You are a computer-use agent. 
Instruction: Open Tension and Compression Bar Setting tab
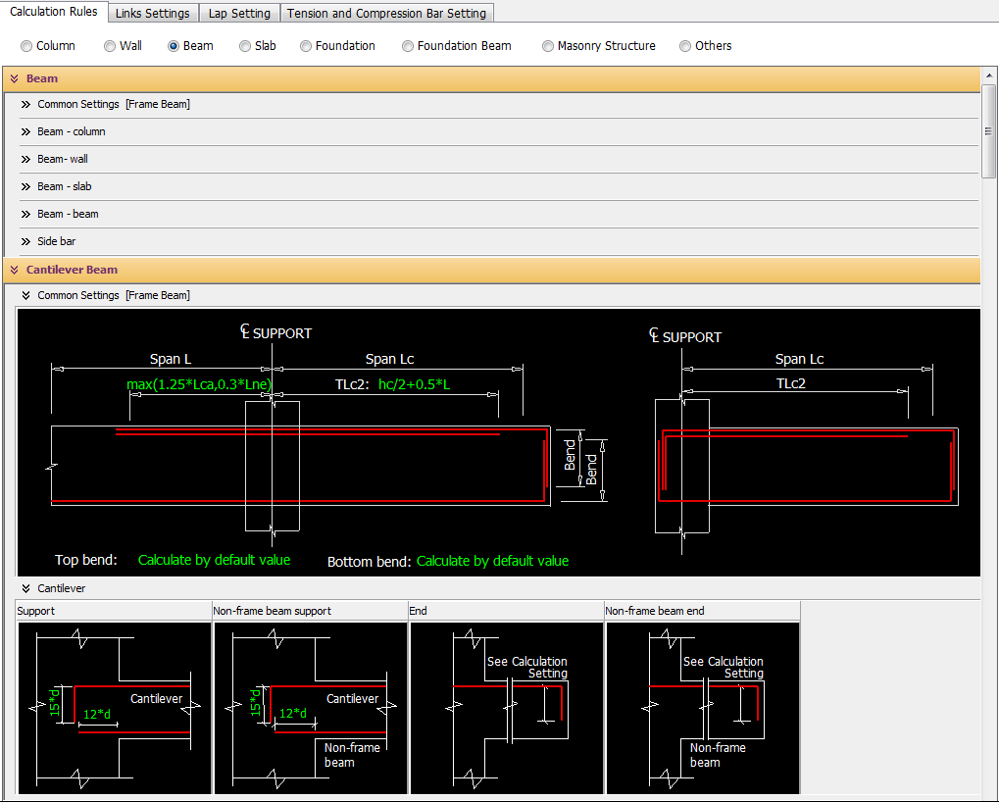(386, 14)
